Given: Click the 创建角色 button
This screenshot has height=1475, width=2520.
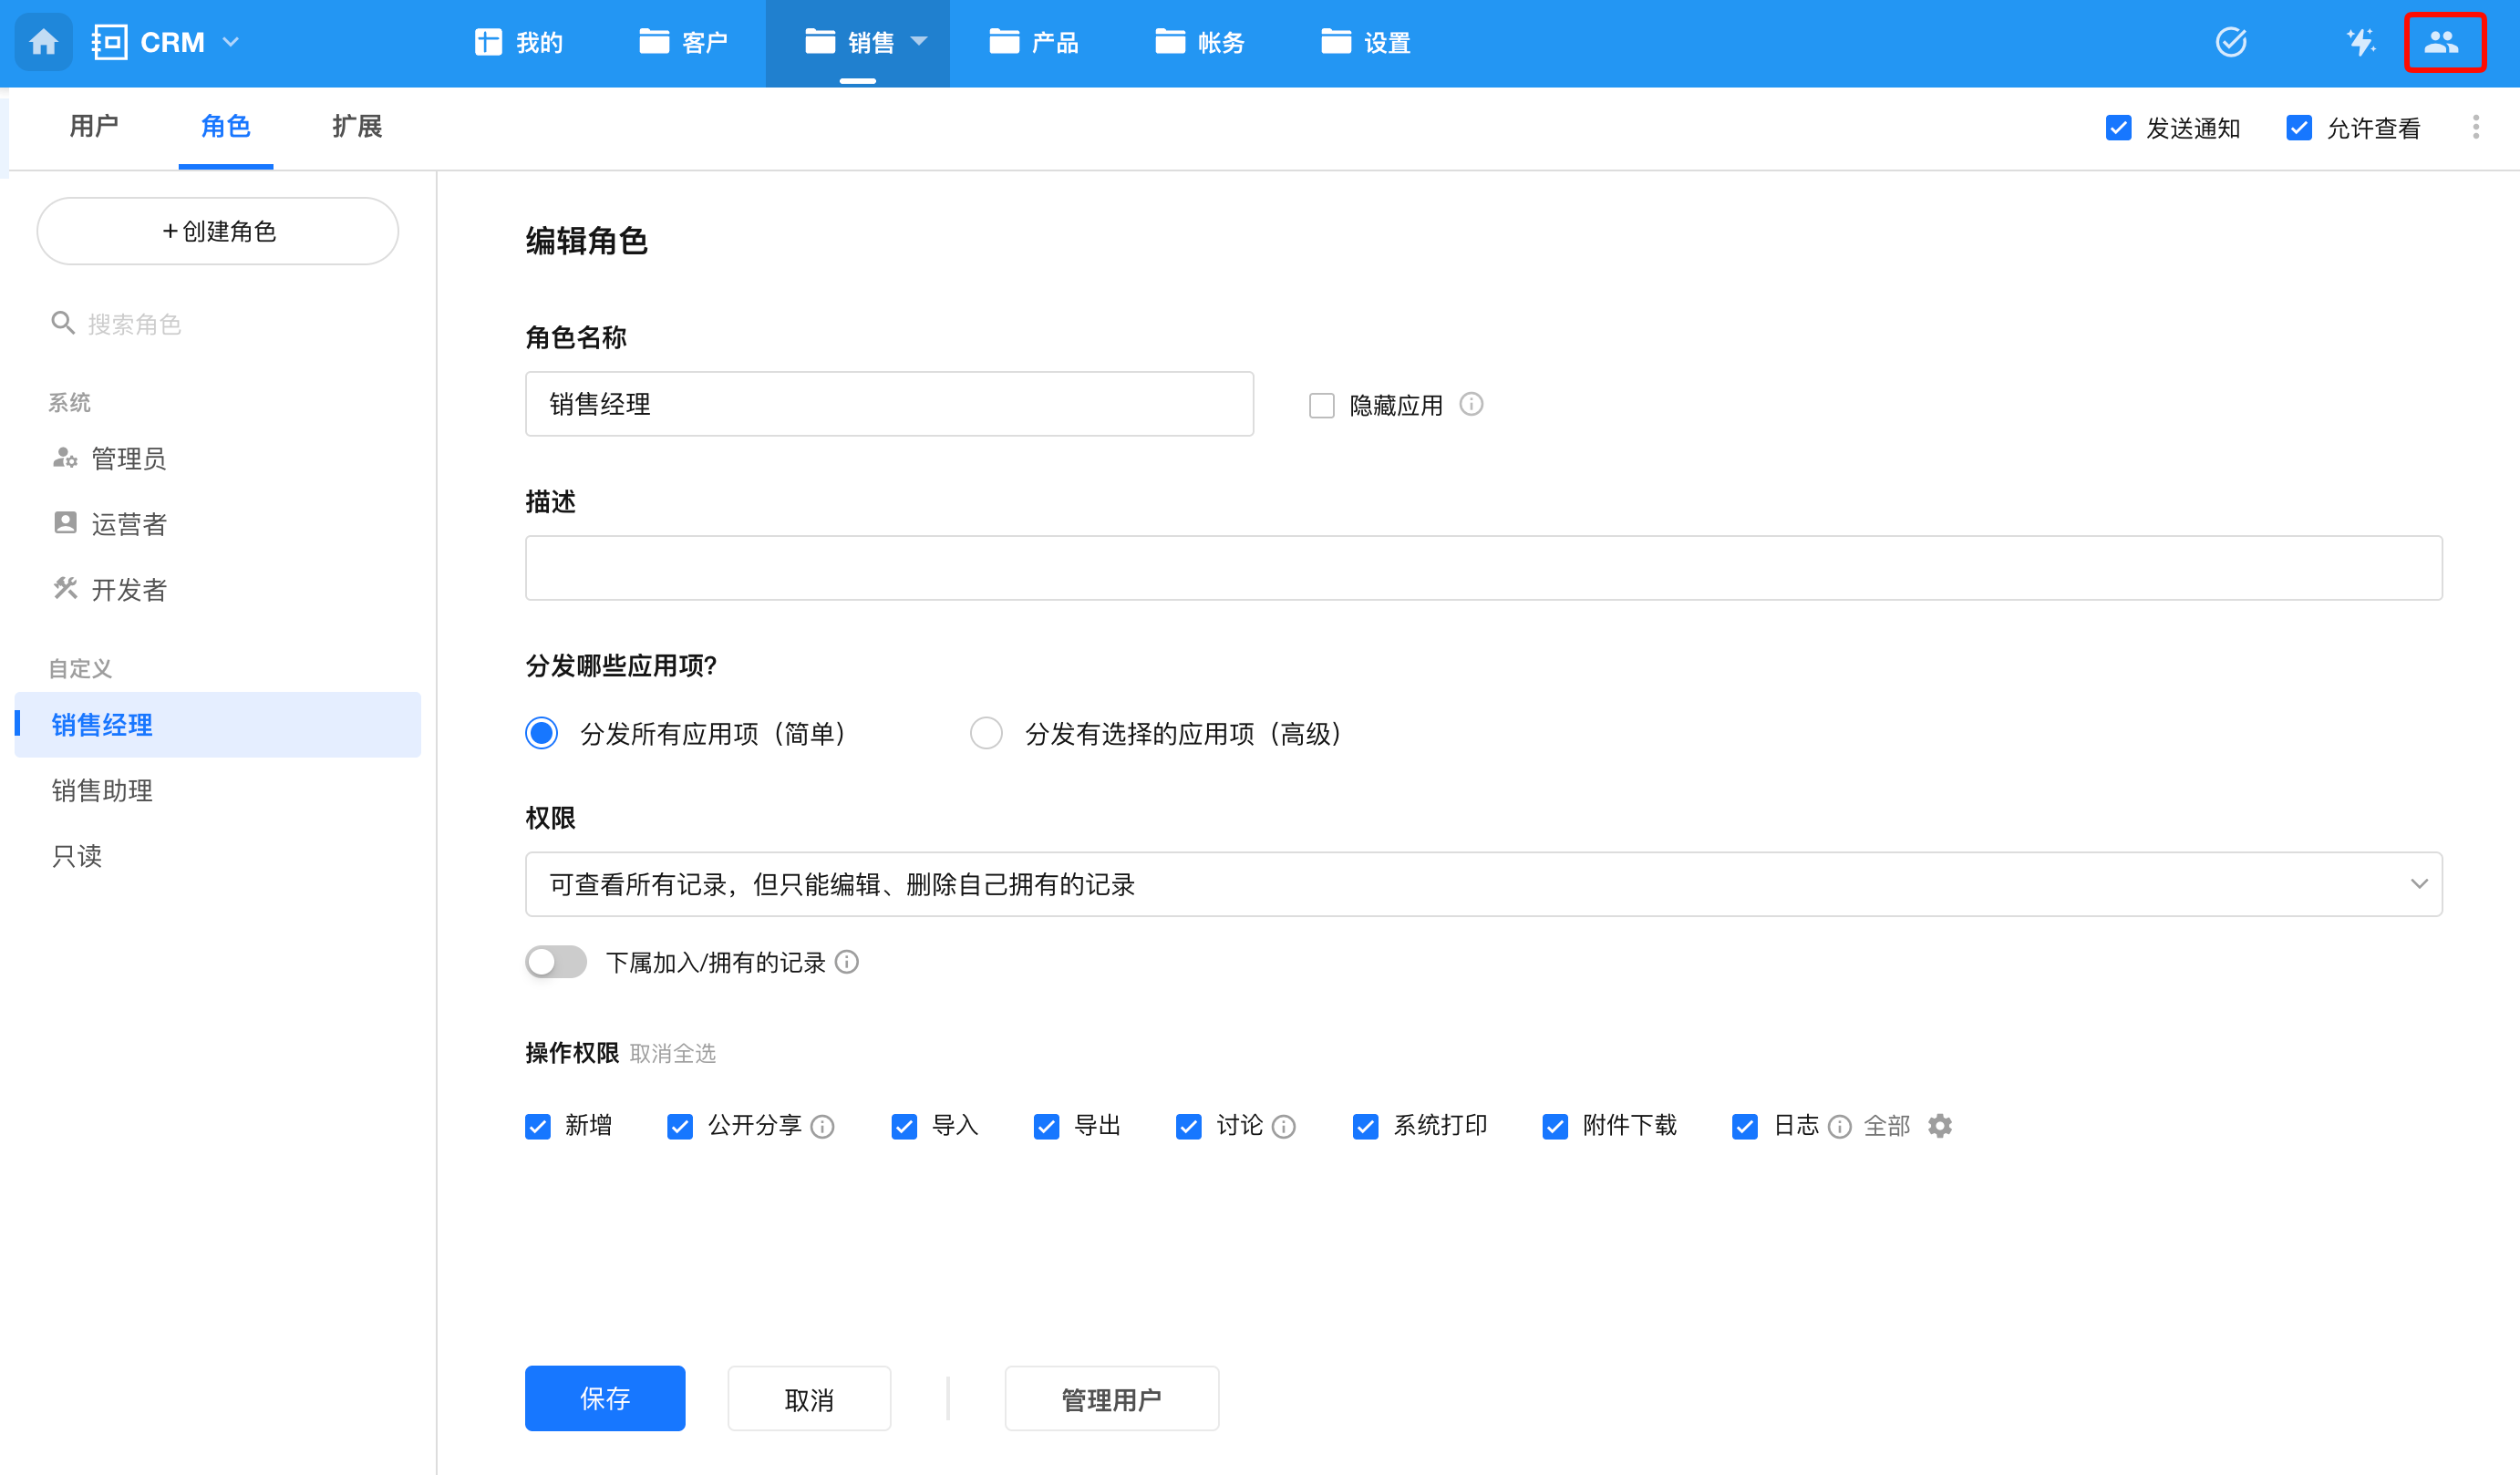Looking at the screenshot, I should click(218, 231).
